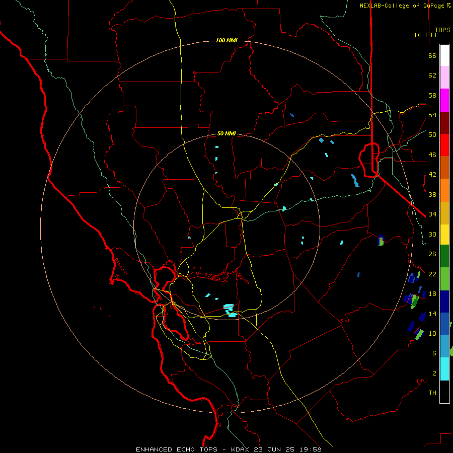Viewport: 453px width, 453px height.
Task: Click the 22 scale value
Action: (x=432, y=274)
